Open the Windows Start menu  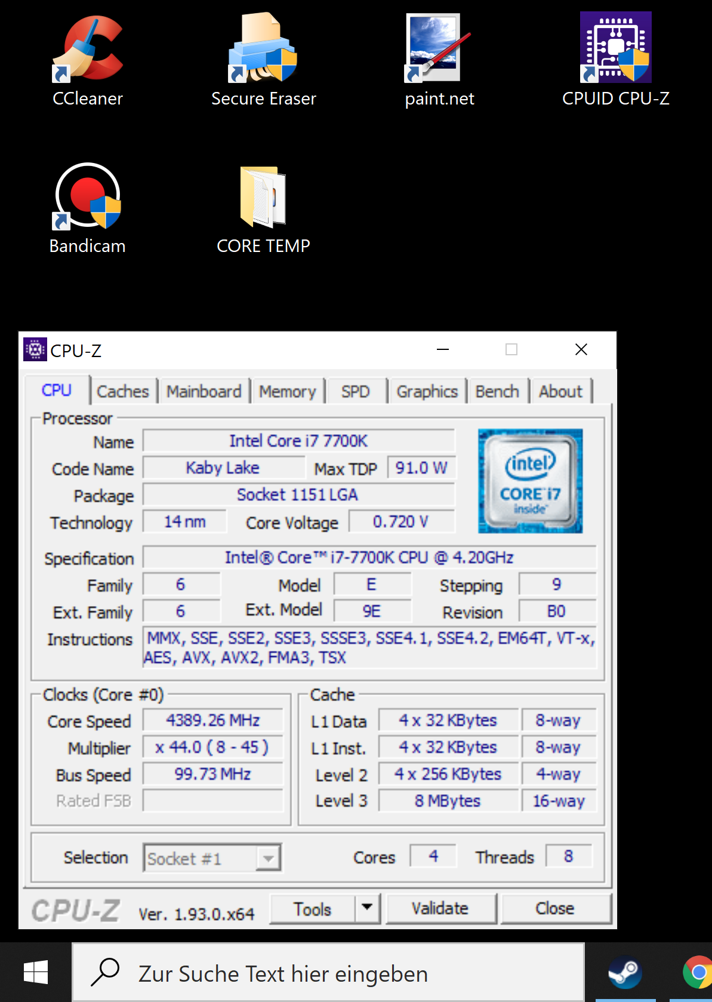pyautogui.click(x=36, y=973)
